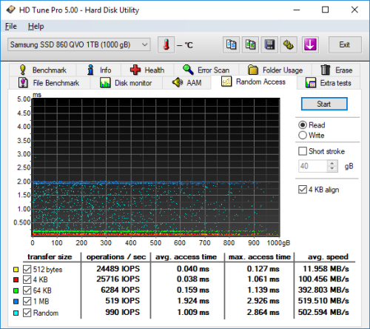Screen dimensions: 370x329
Task: Select the Write radio button
Action: [303, 136]
